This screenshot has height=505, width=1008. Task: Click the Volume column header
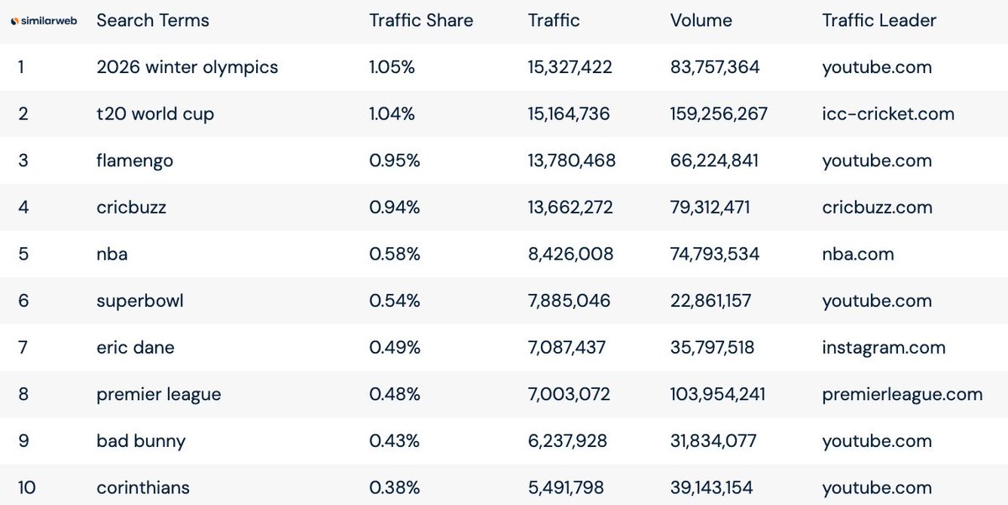click(x=701, y=21)
